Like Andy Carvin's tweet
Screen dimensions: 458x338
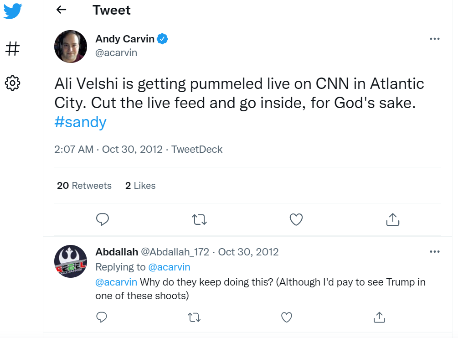point(296,219)
